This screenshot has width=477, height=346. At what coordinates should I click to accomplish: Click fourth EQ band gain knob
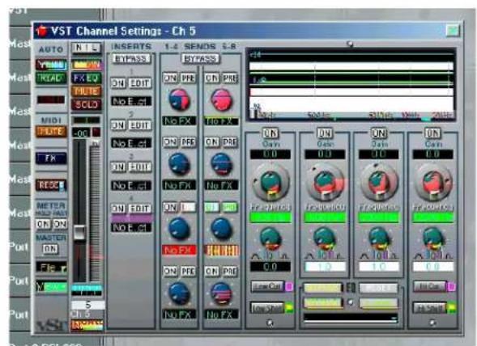click(433, 182)
